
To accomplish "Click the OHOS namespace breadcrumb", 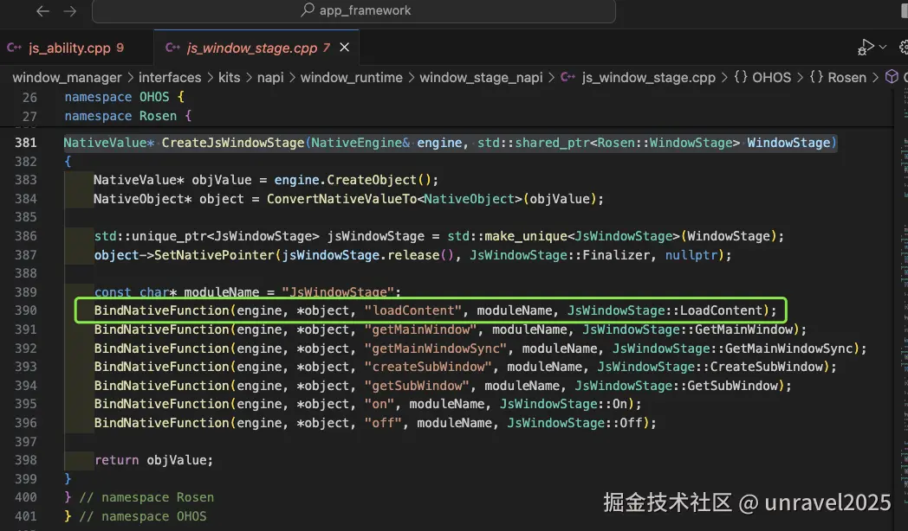I will [771, 78].
